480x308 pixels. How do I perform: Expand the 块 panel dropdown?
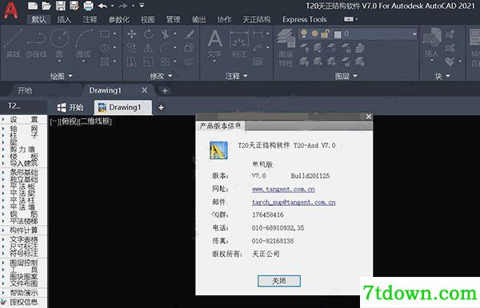(x=442, y=76)
